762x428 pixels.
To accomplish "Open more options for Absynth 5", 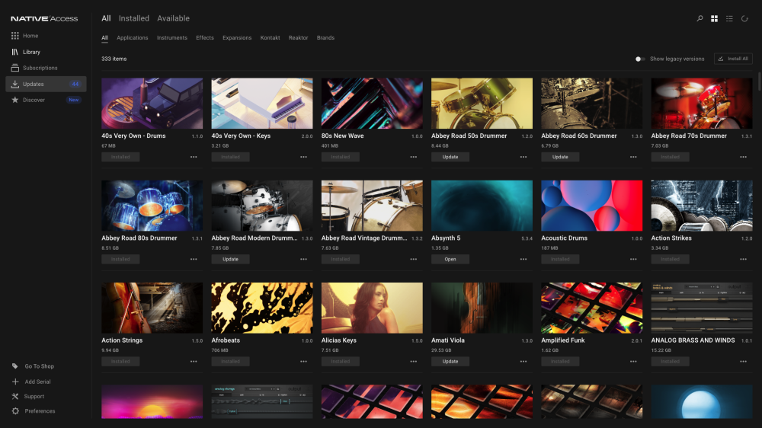I will click(x=523, y=260).
